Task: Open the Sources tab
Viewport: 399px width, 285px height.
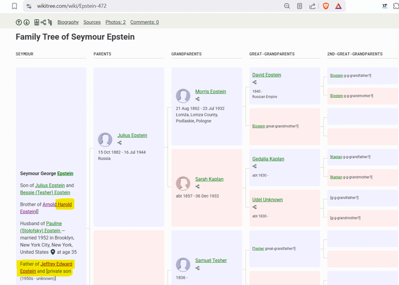Action: 92,22
